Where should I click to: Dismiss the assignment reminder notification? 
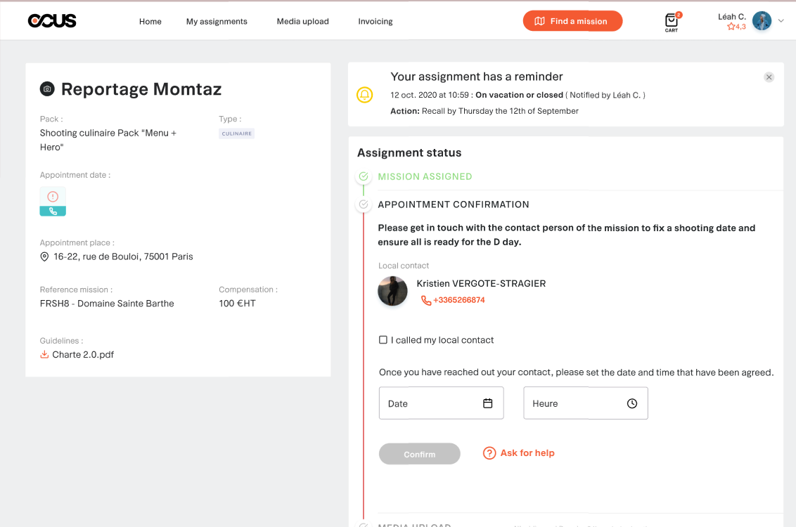tap(769, 77)
